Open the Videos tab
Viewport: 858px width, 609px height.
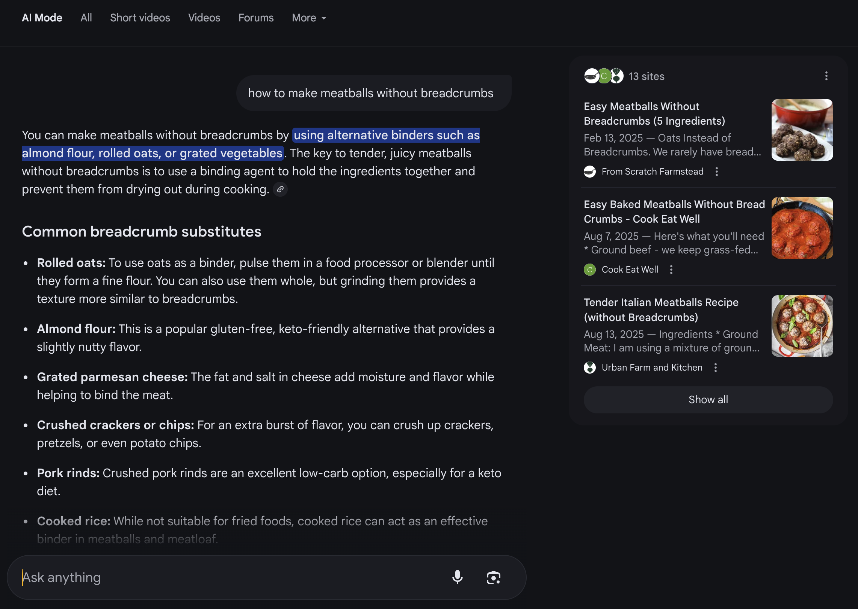[204, 18]
